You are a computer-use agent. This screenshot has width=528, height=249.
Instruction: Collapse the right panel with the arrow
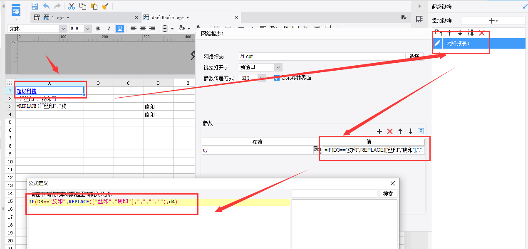coord(419,6)
